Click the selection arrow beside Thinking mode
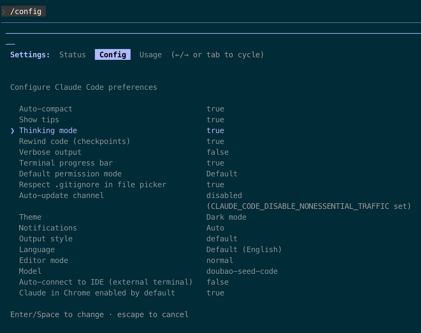Image resolution: width=421 pixels, height=333 pixels. 12,131
